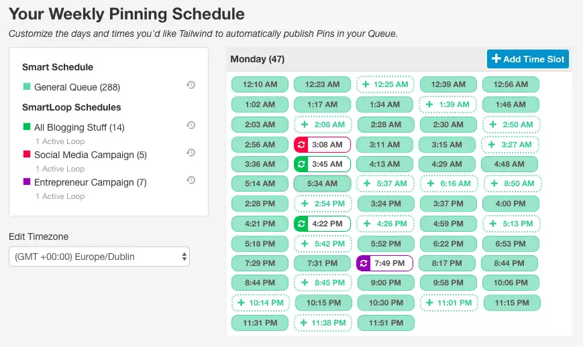The width and height of the screenshot is (583, 347).
Task: Click the Entrepreneur Campaign purple swatch
Action: click(26, 182)
